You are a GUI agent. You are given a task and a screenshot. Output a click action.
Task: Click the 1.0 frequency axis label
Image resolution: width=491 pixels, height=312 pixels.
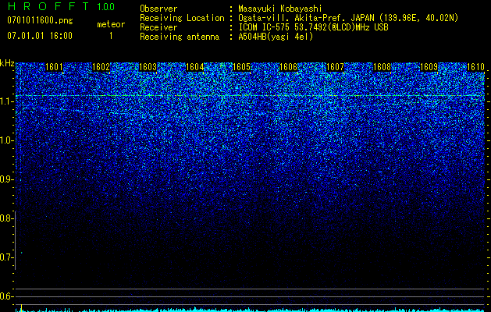5,140
